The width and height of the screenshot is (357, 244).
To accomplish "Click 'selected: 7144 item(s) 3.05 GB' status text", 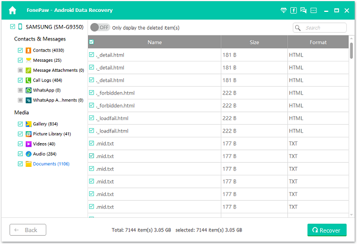I will click(x=209, y=230).
